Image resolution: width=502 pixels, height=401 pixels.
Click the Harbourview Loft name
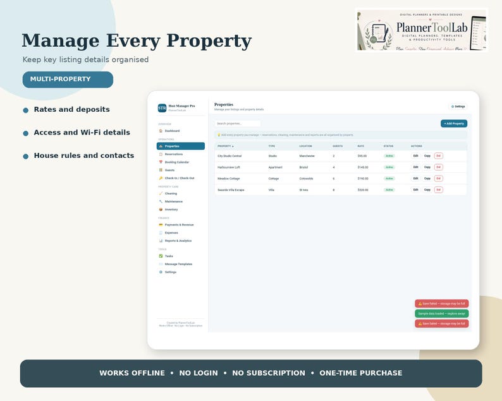(229, 167)
